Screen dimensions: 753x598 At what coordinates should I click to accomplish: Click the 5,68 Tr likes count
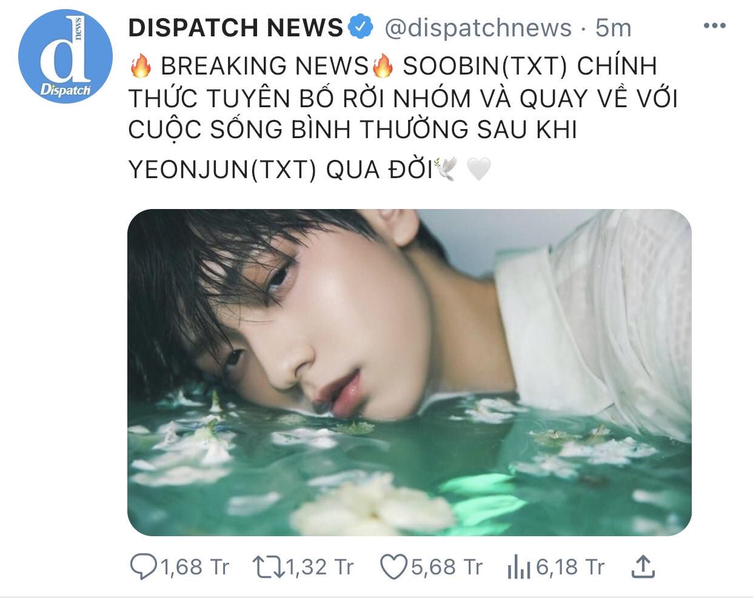click(x=446, y=567)
